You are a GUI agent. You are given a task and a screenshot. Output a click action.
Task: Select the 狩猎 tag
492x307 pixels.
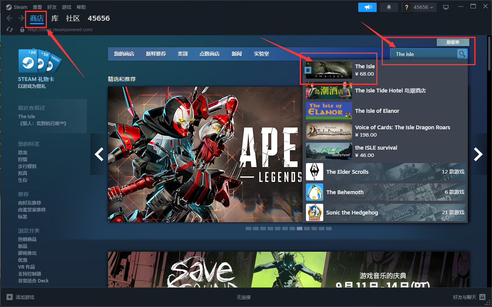coord(23,159)
